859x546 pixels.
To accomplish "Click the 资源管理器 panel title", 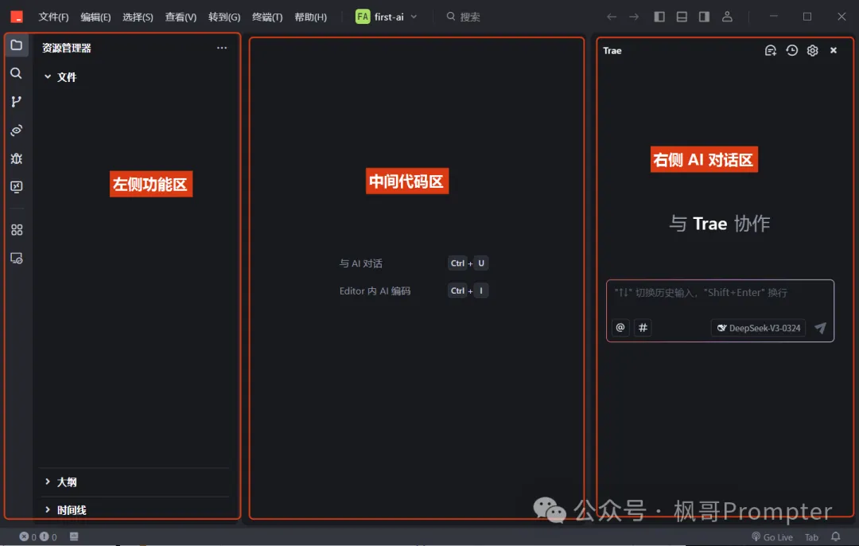I will (x=66, y=49).
